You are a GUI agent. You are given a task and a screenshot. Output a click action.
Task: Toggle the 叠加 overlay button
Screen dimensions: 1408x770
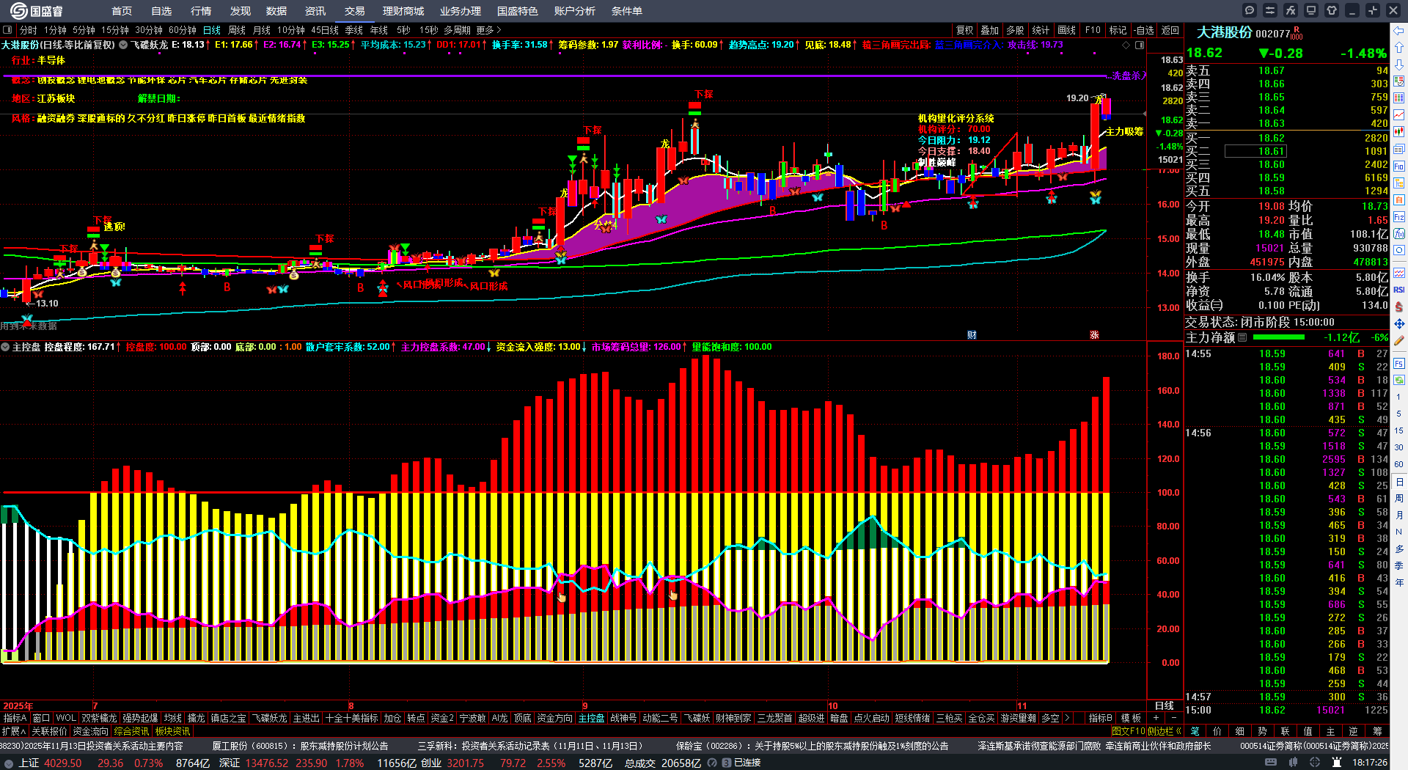click(x=990, y=30)
